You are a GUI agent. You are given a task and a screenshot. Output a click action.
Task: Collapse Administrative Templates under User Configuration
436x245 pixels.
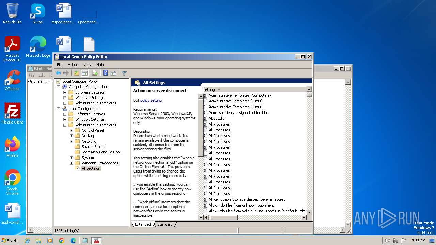point(65,125)
